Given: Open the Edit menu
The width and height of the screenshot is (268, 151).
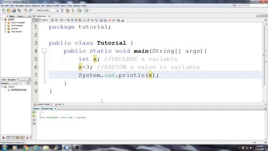Looking at the screenshot, I should pyautogui.click(x=7, y=5).
